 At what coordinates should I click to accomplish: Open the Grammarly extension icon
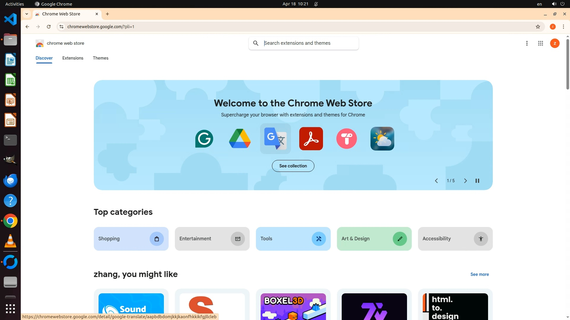[204, 139]
